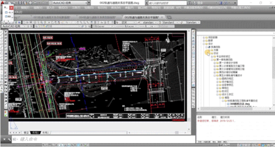This screenshot has width=275, height=147.
Task: Open the 修改(M) menu
Action: click(x=116, y=8)
